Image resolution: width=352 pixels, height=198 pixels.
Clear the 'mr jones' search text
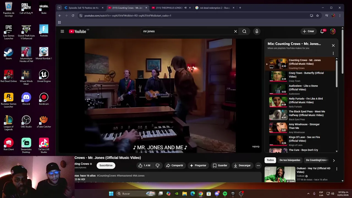coord(235,31)
